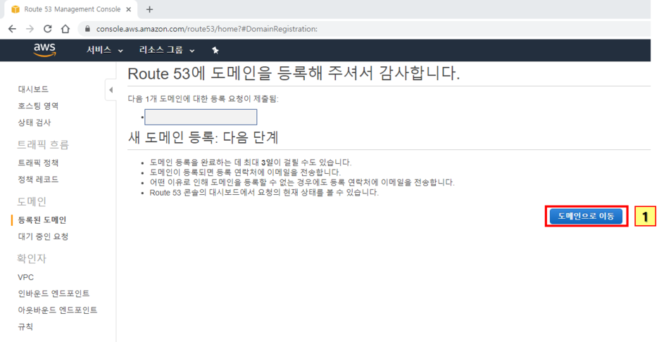
Task: Open 대시보드 in the sidebar
Action: [33, 89]
